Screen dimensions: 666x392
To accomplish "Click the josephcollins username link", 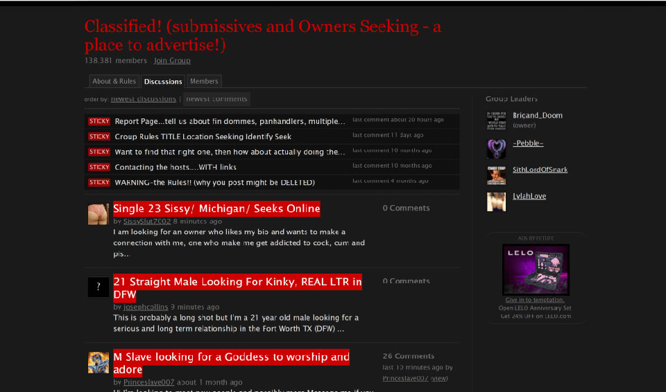I will [146, 307].
